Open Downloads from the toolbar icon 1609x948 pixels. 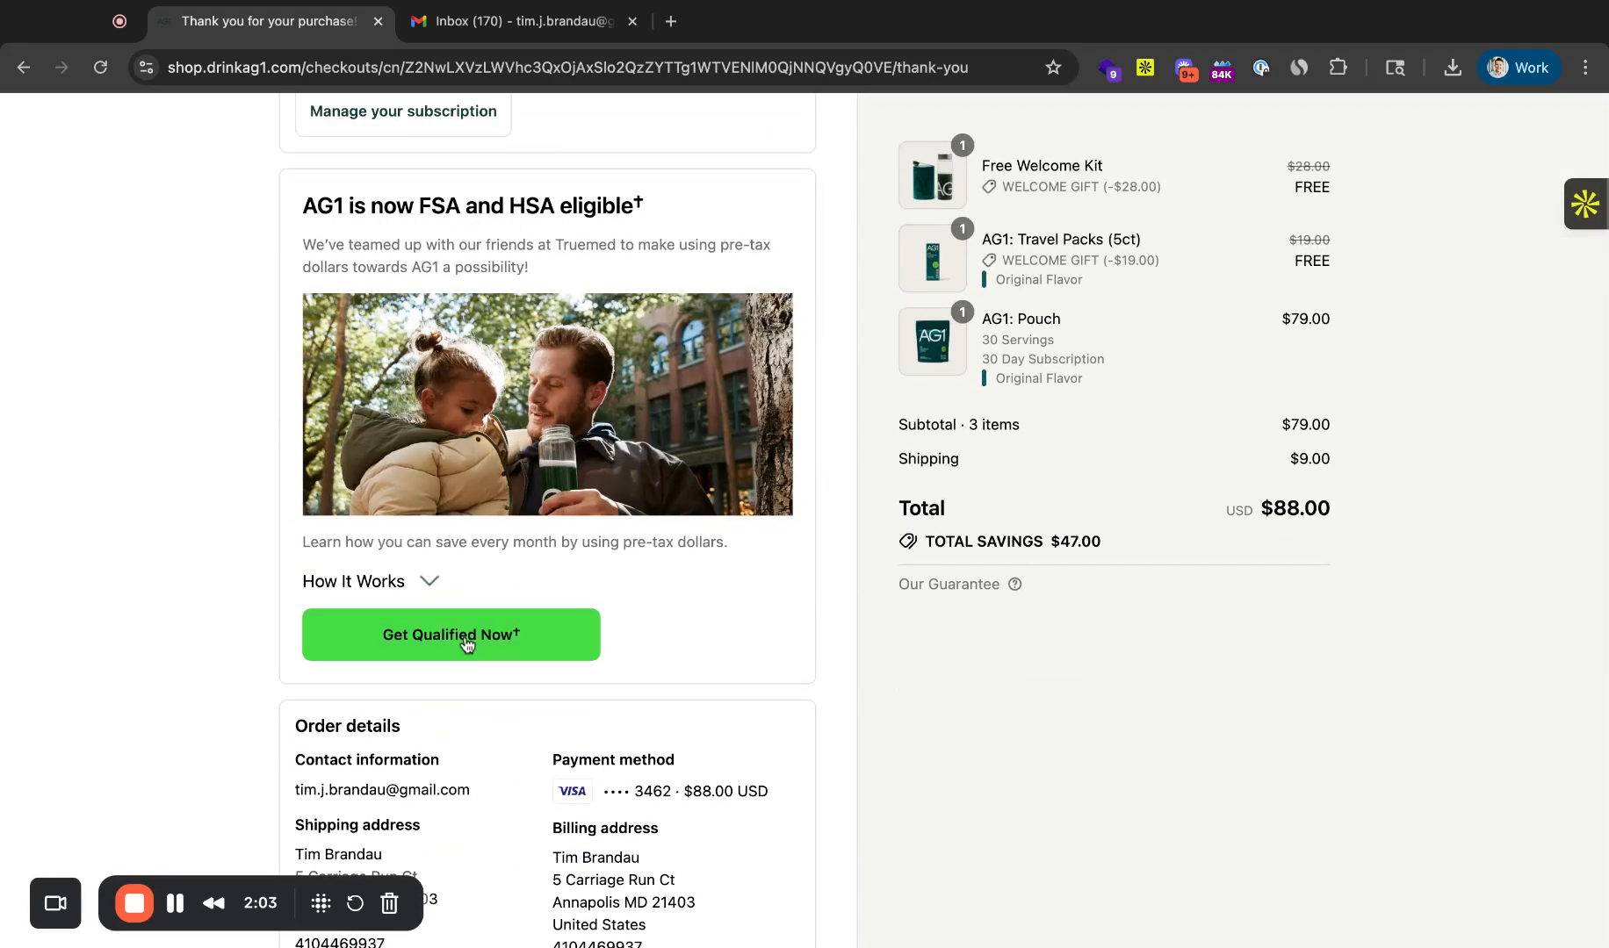point(1453,67)
